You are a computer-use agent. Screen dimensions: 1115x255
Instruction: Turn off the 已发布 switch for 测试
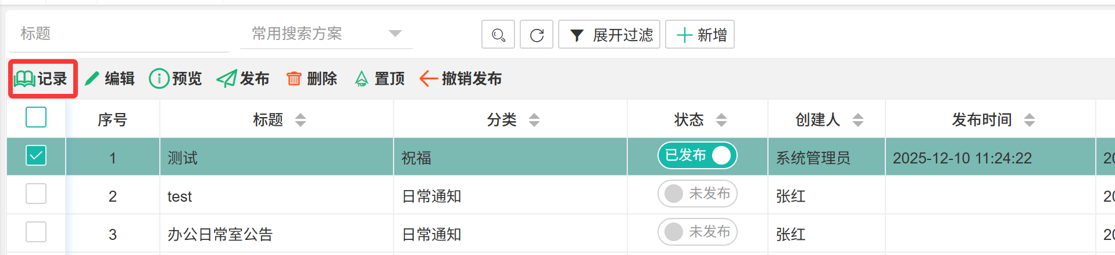click(x=697, y=155)
